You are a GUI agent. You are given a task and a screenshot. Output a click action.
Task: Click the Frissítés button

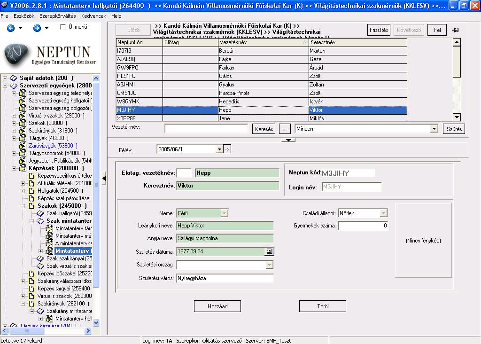(379, 30)
